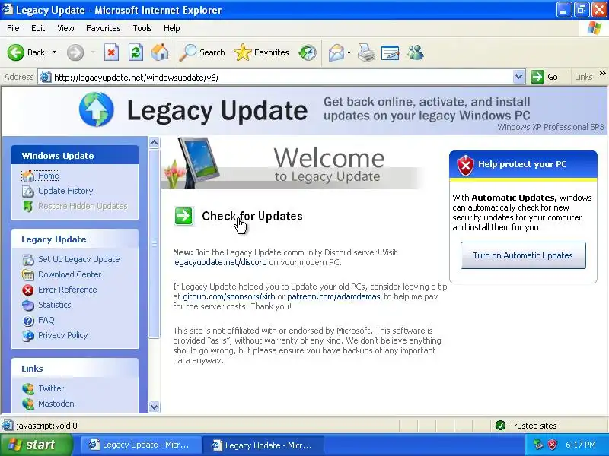
Task: Click the Go button next to address bar
Action: click(544, 77)
